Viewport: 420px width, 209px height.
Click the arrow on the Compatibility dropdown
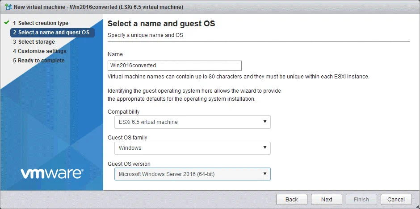point(265,122)
